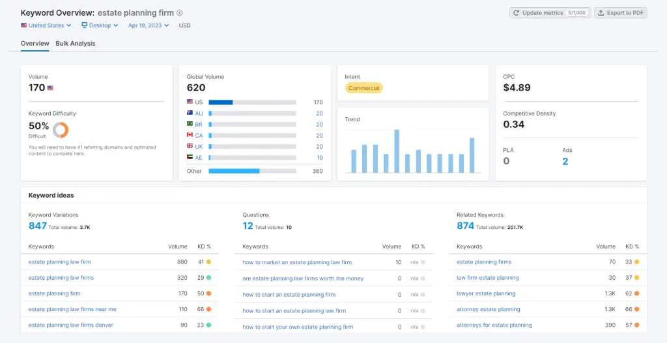Click the UK flag in Global Volume

[190, 146]
